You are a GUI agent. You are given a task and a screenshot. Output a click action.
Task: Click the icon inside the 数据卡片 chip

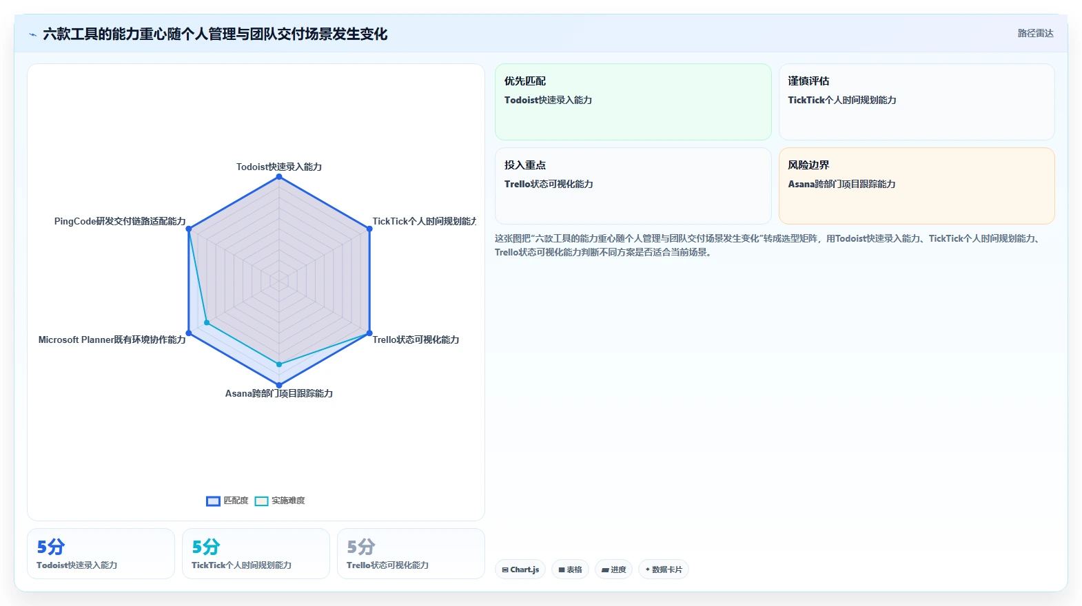pyautogui.click(x=648, y=570)
